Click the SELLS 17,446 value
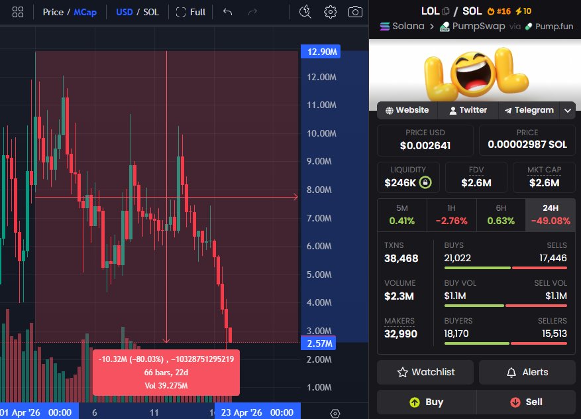 (x=553, y=258)
